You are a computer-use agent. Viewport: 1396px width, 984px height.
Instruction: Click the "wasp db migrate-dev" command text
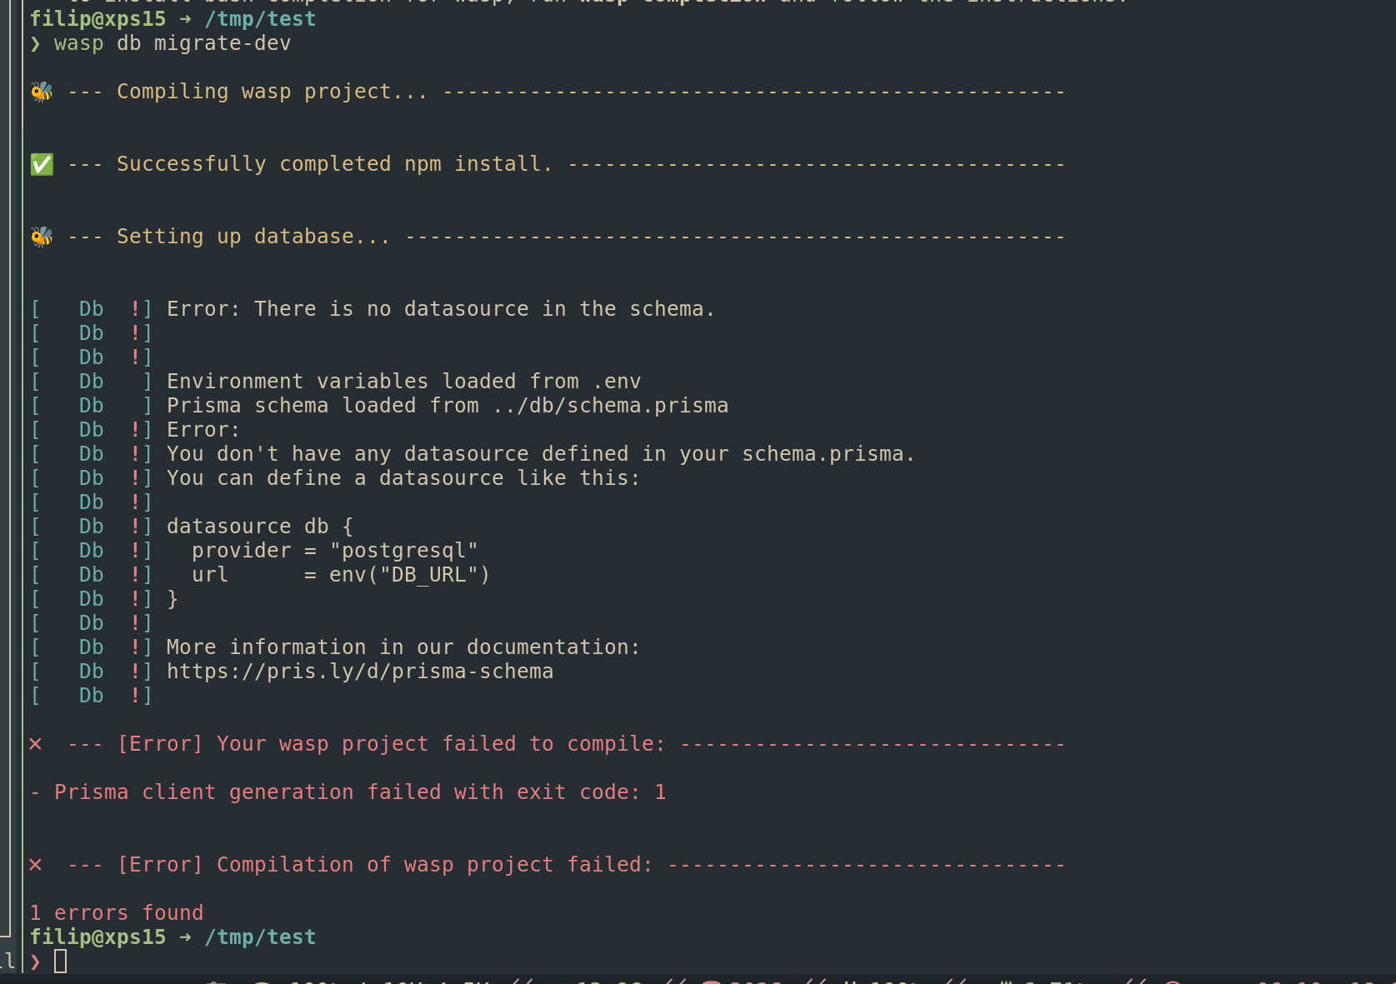click(173, 43)
